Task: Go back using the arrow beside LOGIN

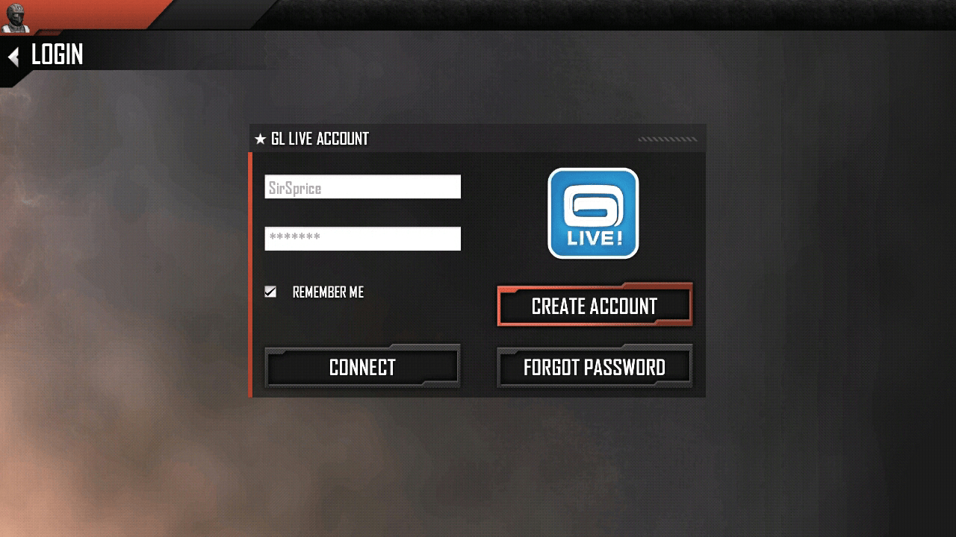Action: click(x=13, y=56)
